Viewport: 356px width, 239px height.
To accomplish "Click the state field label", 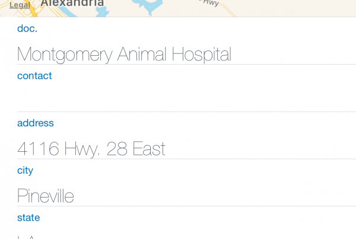I will tap(28, 218).
